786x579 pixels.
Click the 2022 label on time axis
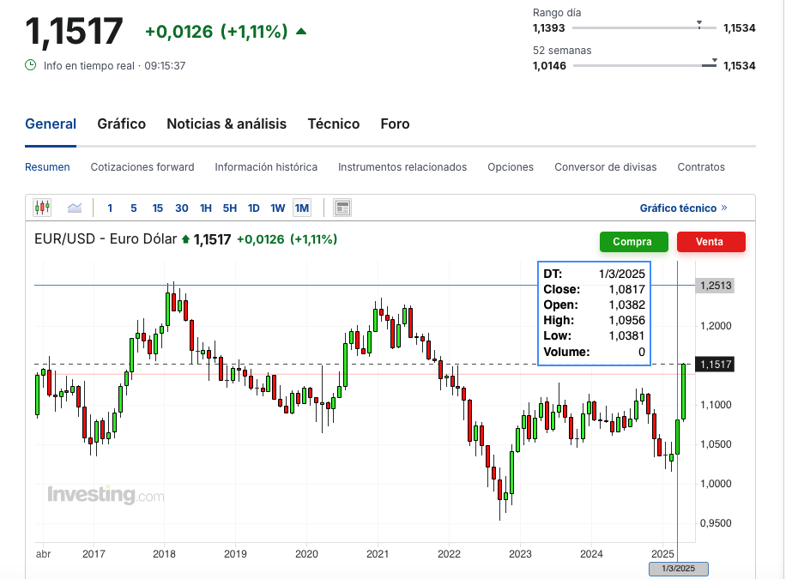449,554
